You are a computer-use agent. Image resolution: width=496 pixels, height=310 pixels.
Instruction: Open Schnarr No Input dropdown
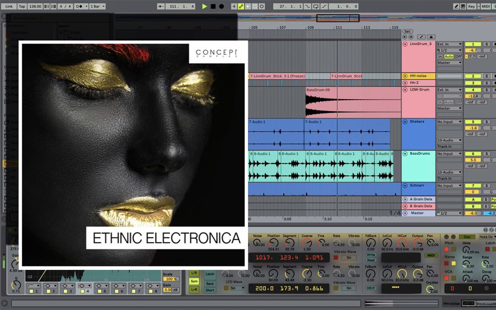pyautogui.click(x=450, y=186)
